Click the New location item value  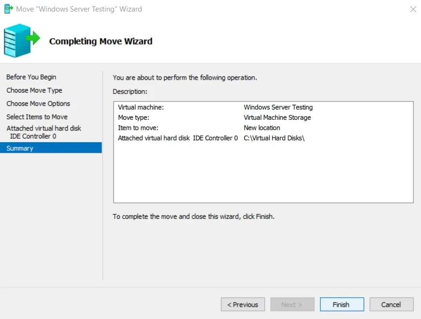tap(261, 128)
